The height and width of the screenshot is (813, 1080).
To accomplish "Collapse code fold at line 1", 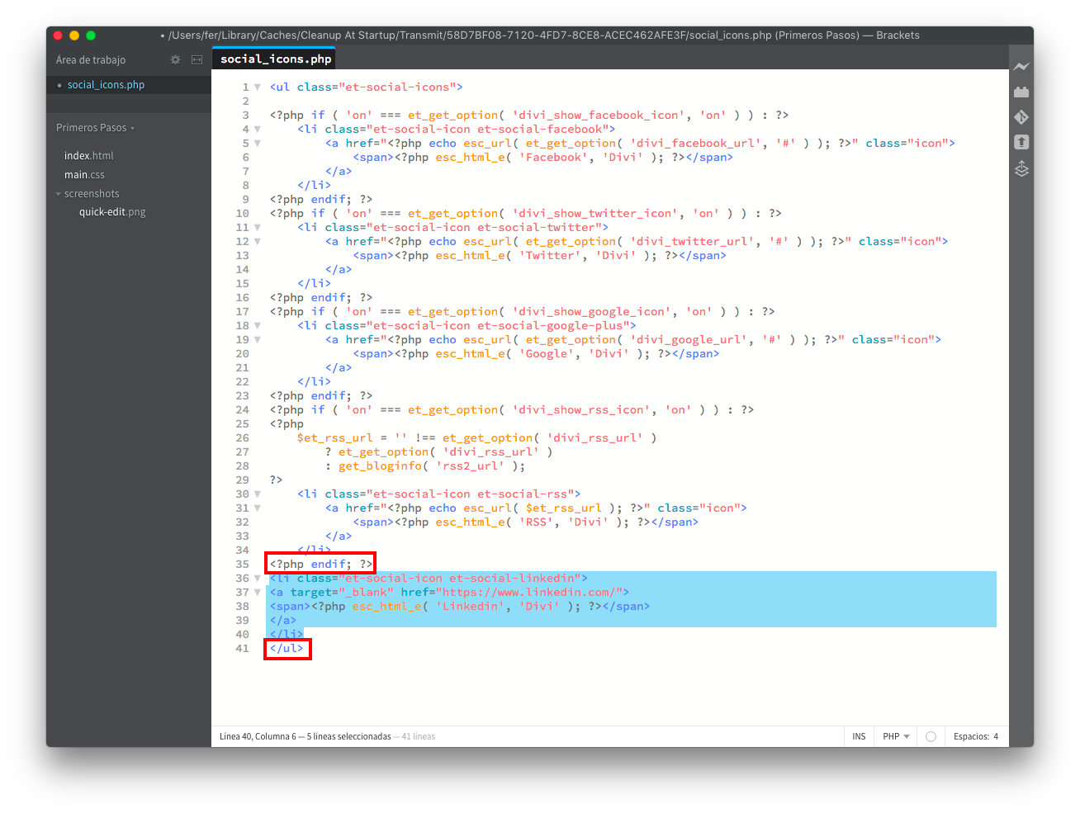I will [x=258, y=87].
